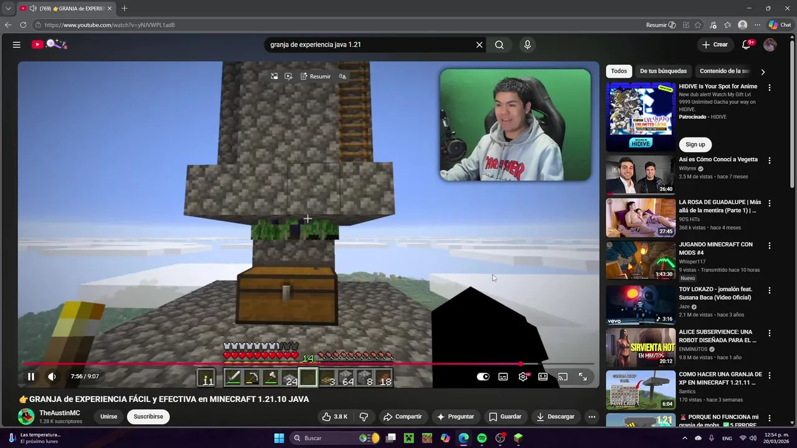This screenshot has height=448, width=797.
Task: Save video with Guardar button
Action: (x=505, y=417)
